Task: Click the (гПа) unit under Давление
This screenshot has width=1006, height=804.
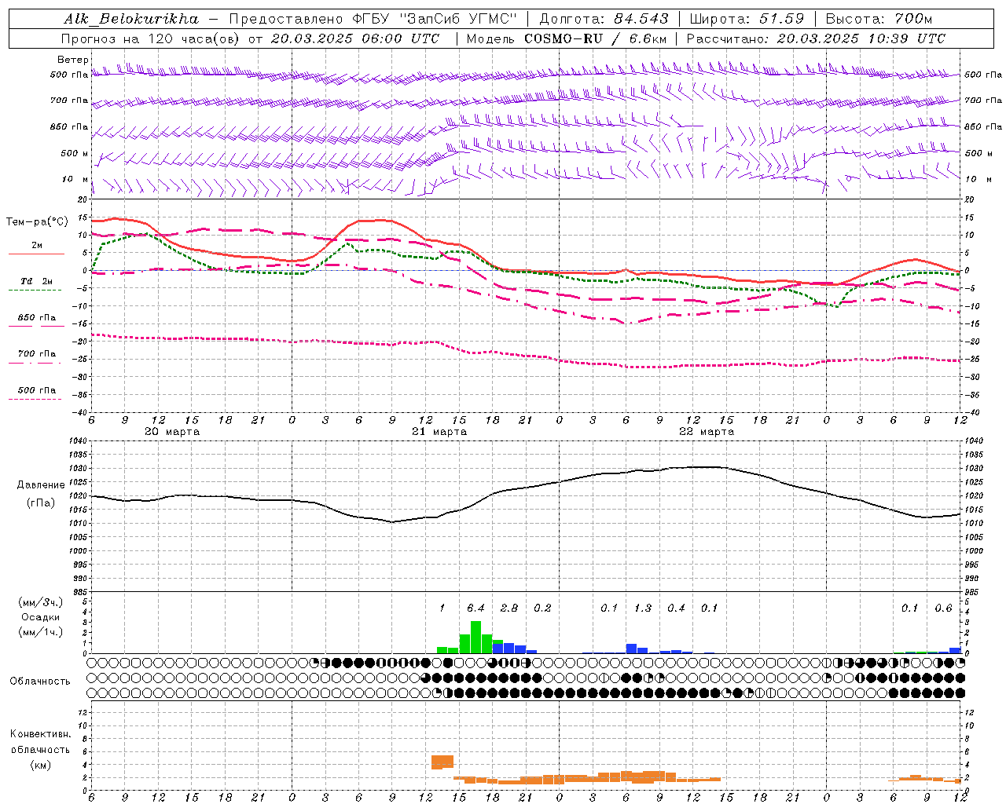Action: coord(41,503)
